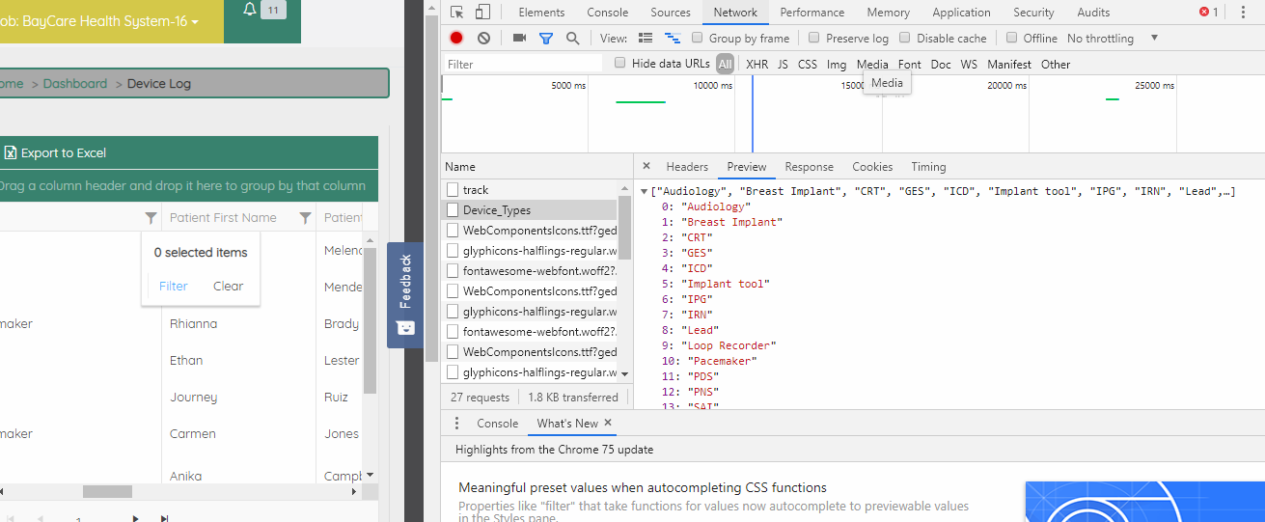This screenshot has width=1265, height=522.
Task: Filter requests by JS type
Action: coord(783,64)
